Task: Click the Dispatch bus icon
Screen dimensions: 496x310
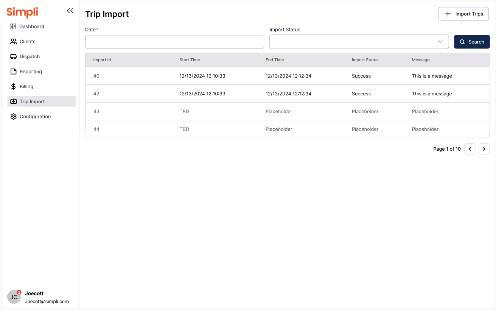Action: pyautogui.click(x=13, y=57)
